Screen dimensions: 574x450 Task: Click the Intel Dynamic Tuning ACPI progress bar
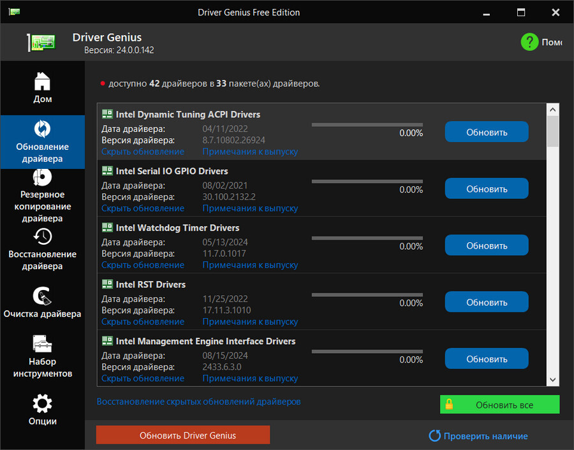[x=367, y=125]
